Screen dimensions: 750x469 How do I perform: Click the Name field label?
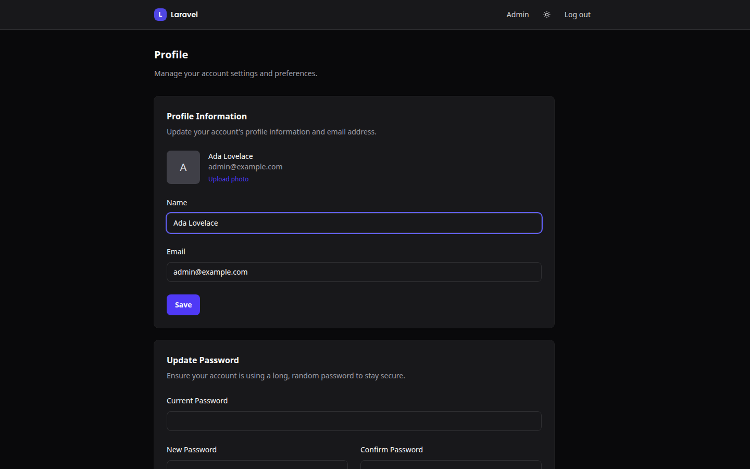pyautogui.click(x=177, y=203)
